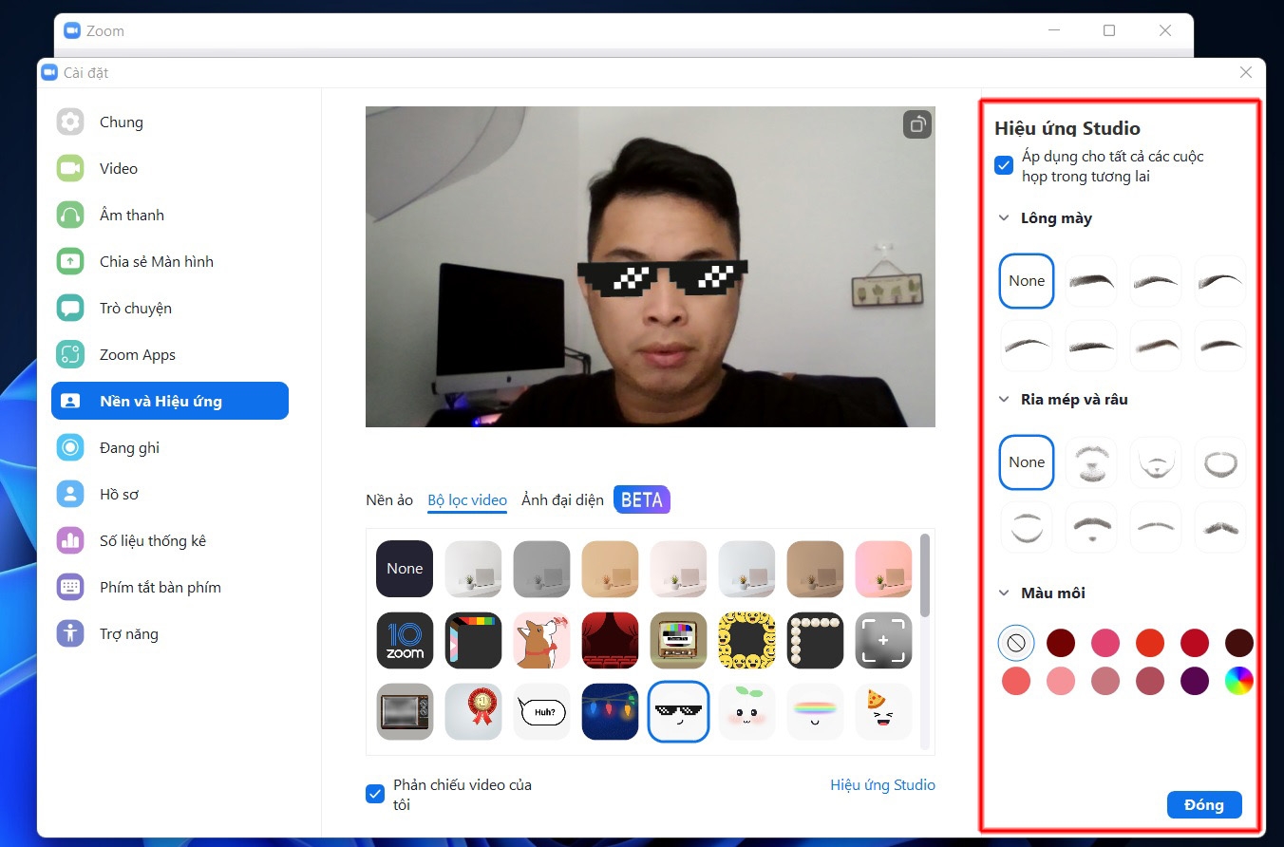1284x847 pixels.
Task: Open the Hiệu ứng Studio link
Action: tap(881, 784)
